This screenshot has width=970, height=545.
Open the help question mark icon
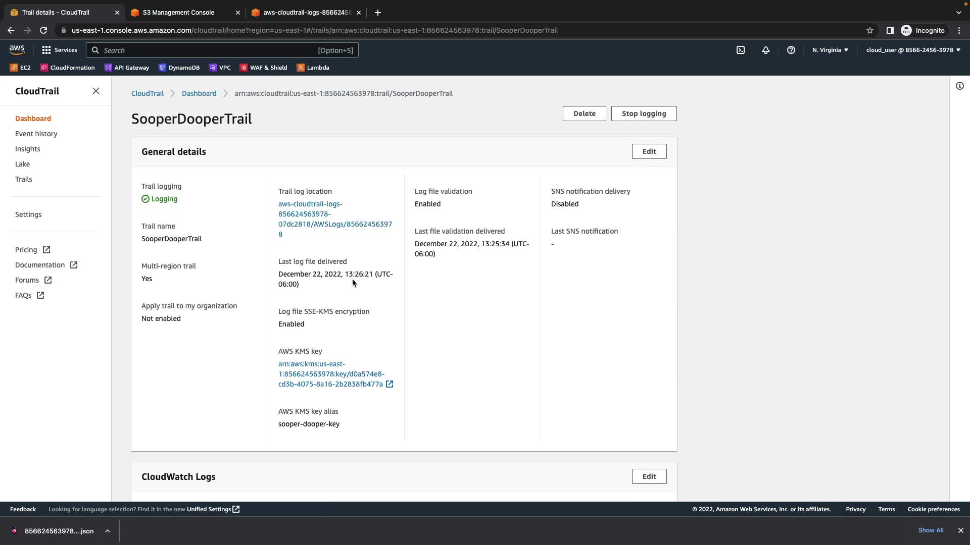pos(791,50)
